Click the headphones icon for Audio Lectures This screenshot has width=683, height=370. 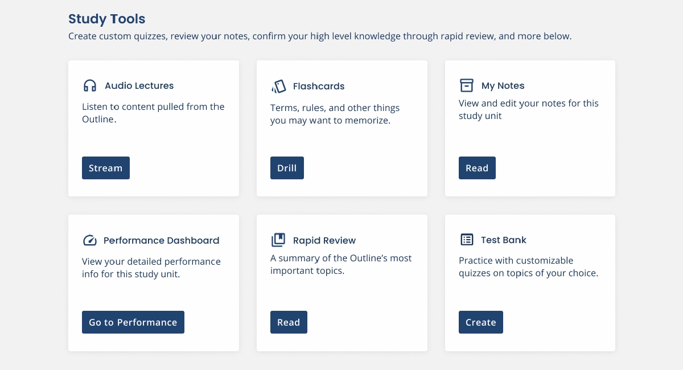click(x=90, y=86)
